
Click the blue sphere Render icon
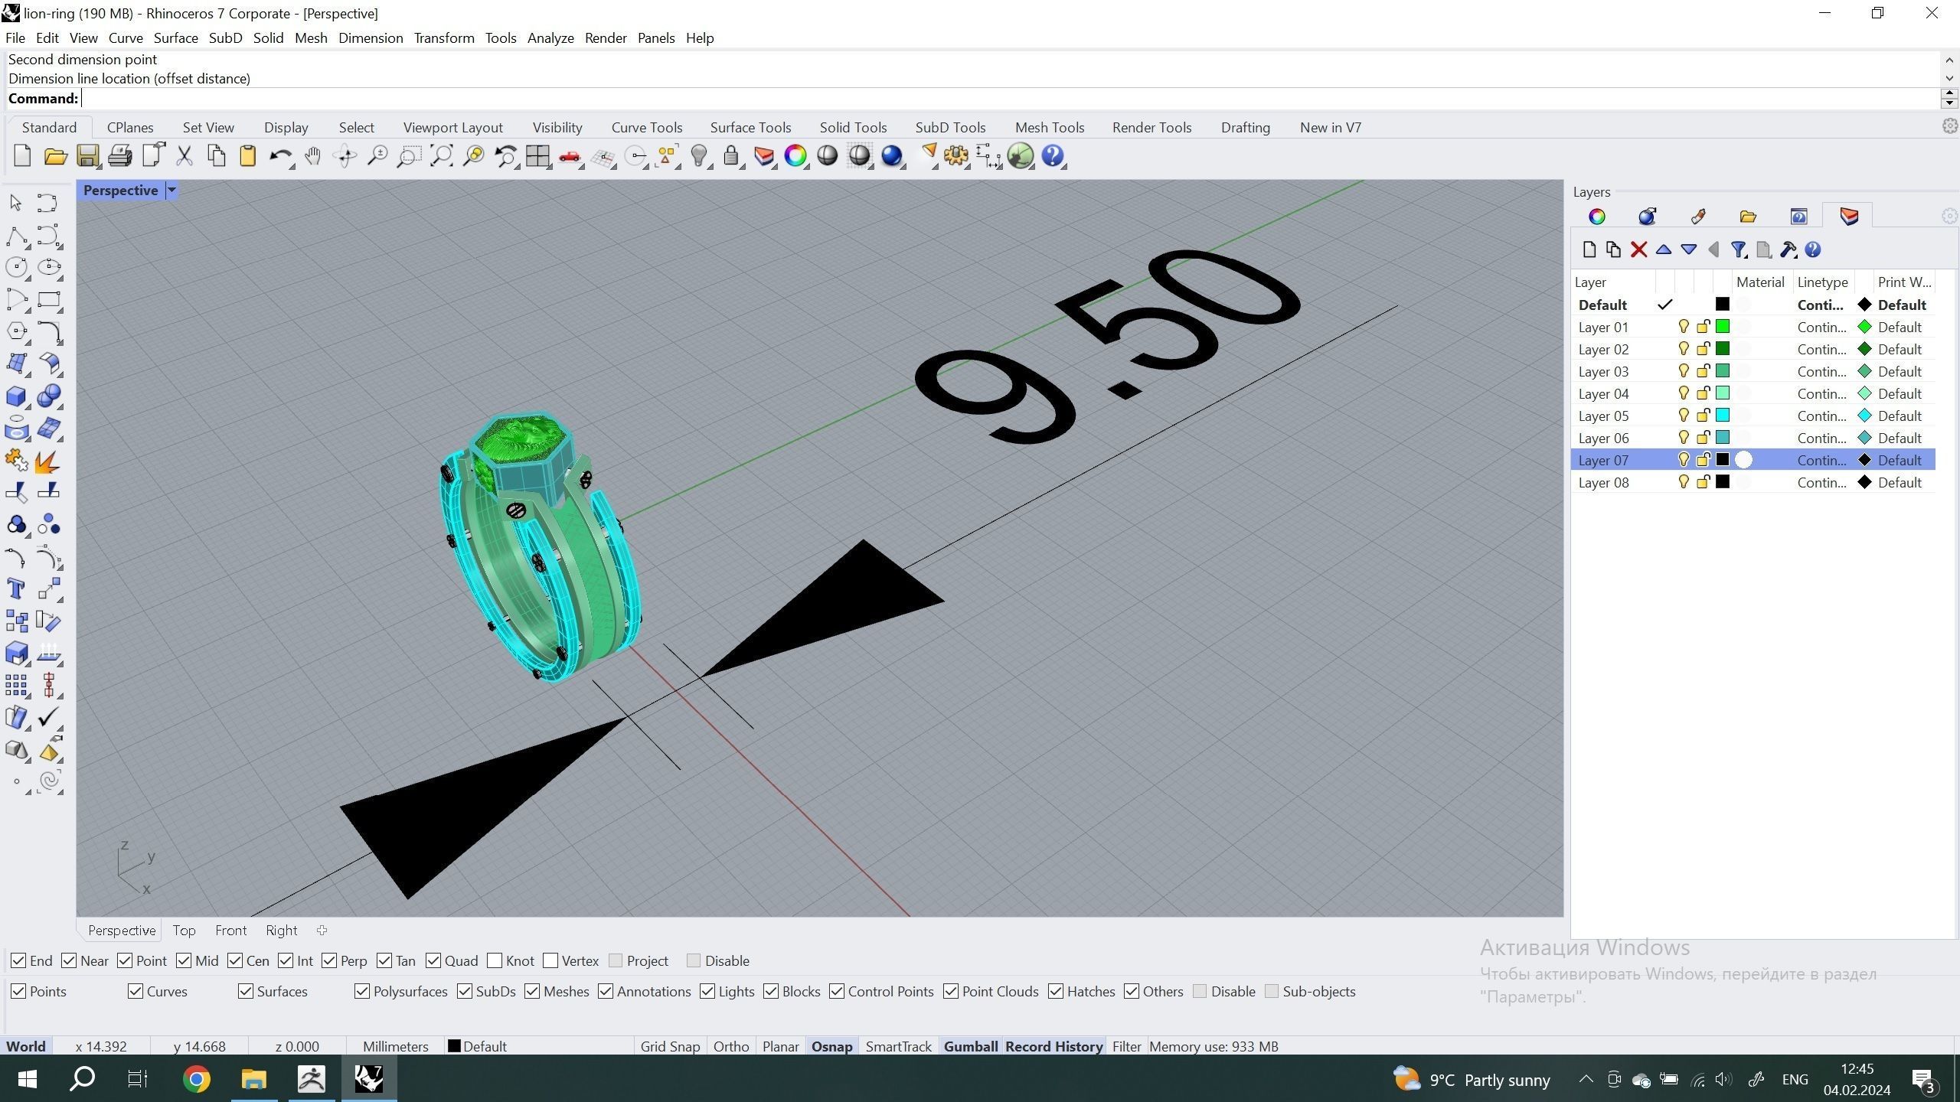point(892,156)
